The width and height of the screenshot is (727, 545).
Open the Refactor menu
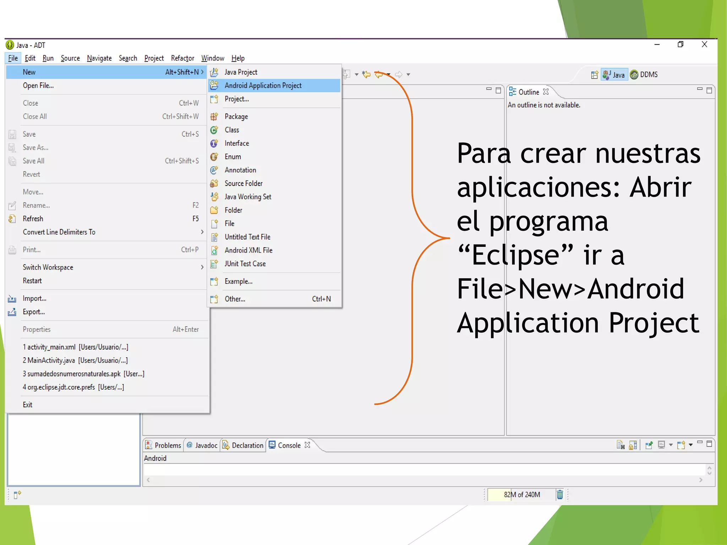(182, 58)
